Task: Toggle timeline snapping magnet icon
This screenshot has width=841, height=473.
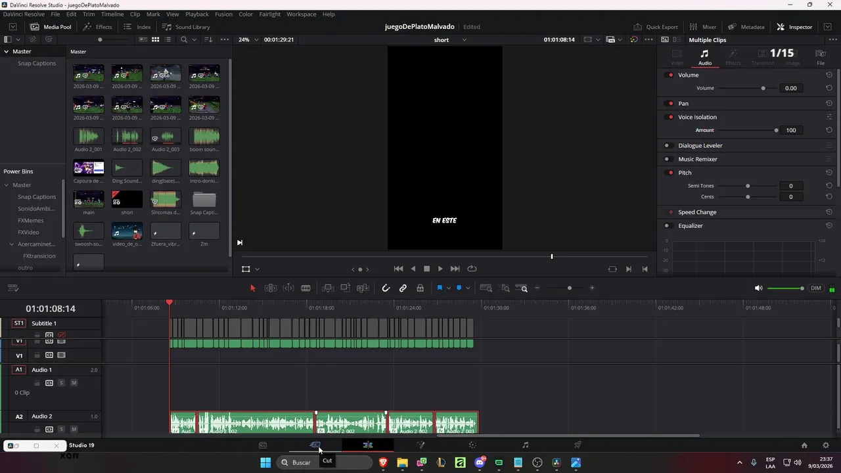Action: click(x=386, y=288)
